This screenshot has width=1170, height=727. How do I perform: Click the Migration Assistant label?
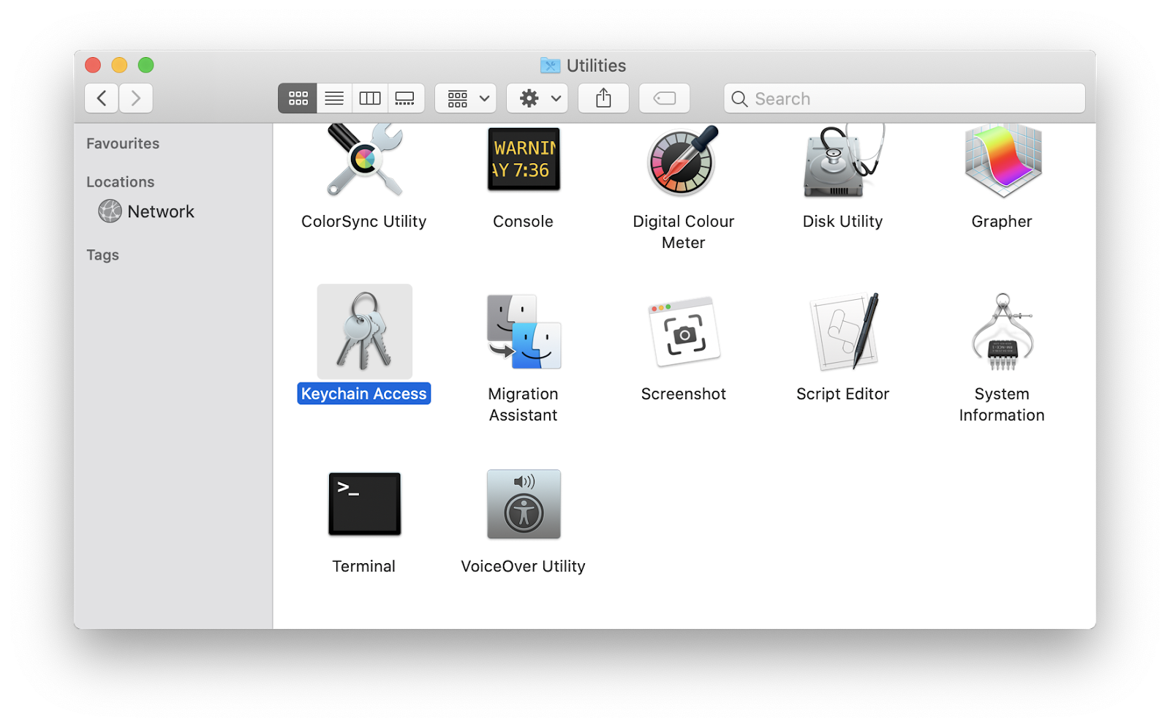524,404
